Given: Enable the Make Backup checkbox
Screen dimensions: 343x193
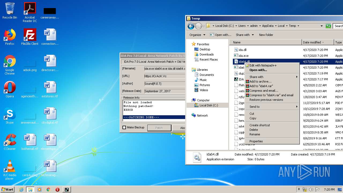Looking at the screenshot, I should 124,128.
